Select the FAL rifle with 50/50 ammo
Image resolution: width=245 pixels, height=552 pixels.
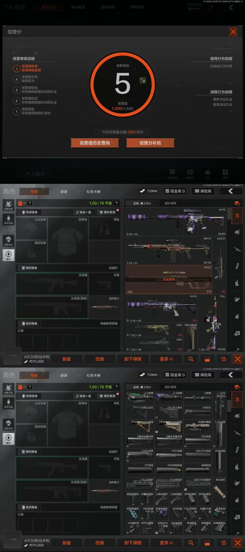(215, 323)
